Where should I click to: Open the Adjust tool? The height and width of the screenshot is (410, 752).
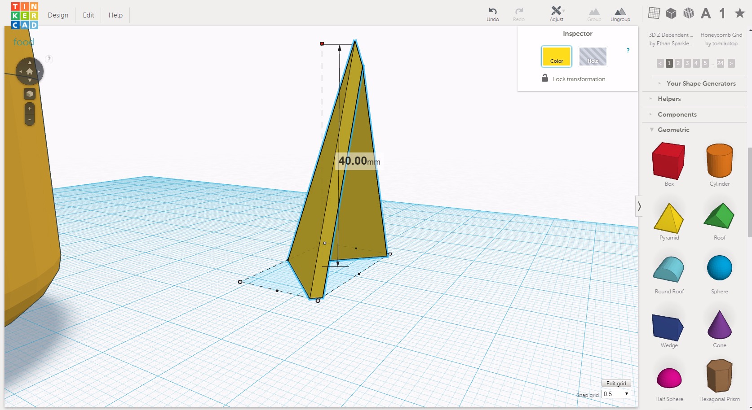557,14
